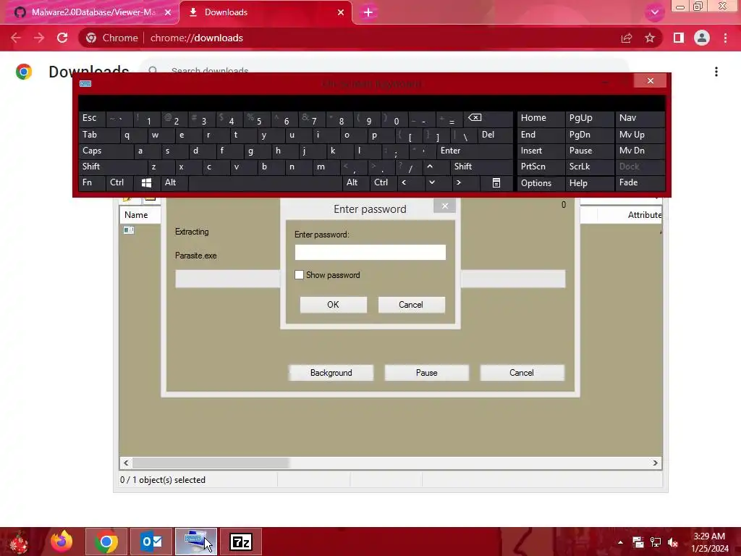Go back in Chrome
The image size is (741, 556).
(16, 38)
